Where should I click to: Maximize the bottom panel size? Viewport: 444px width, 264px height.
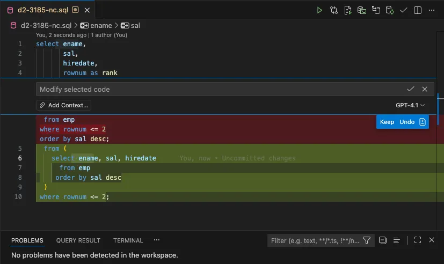click(418, 240)
